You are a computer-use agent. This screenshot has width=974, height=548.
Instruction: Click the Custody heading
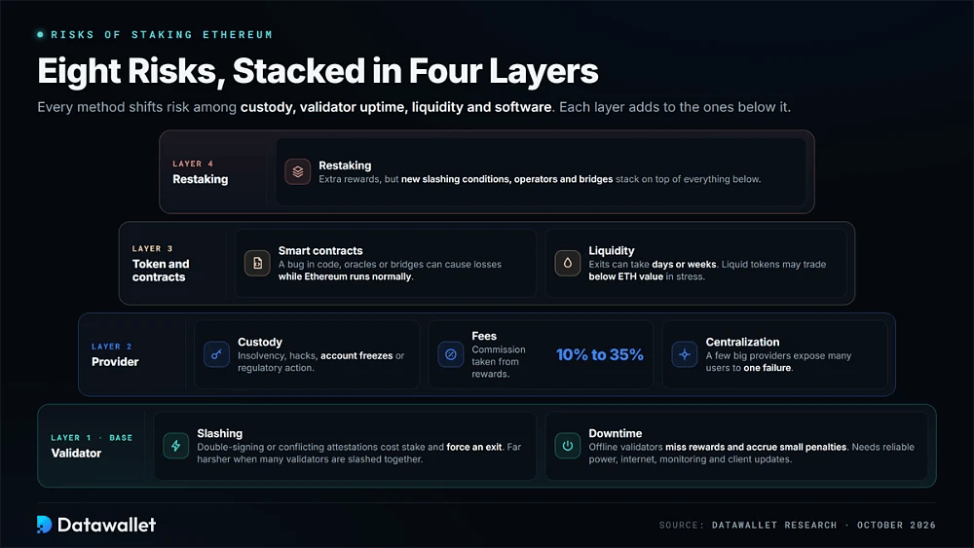260,342
